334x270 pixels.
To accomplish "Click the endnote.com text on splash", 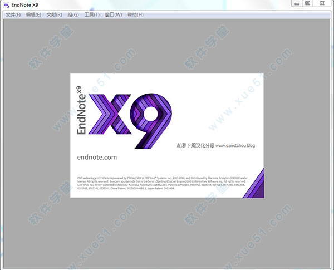I will [94, 158].
